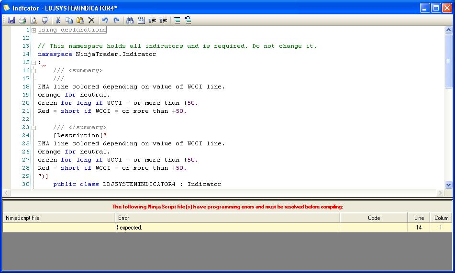
Task: Open print preview from the toolbar
Action: pos(33,20)
